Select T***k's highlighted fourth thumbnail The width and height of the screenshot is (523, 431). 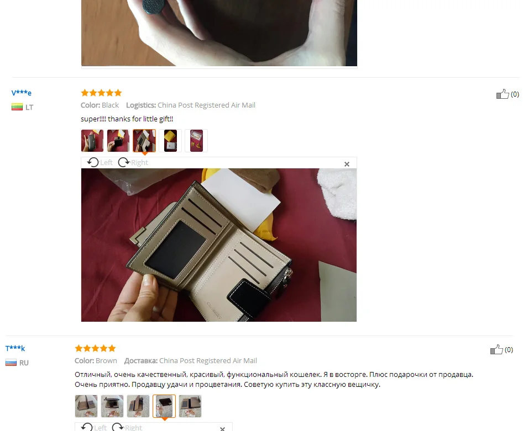pyautogui.click(x=164, y=406)
